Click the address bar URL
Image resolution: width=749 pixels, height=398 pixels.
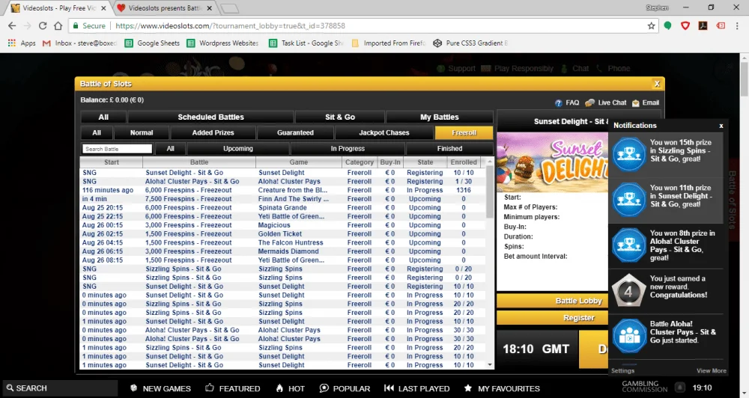230,25
